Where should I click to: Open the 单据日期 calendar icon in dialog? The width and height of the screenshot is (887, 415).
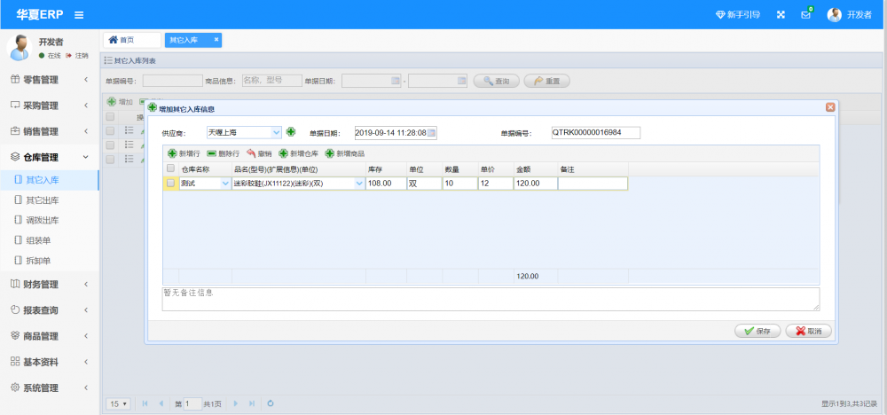[x=431, y=133]
